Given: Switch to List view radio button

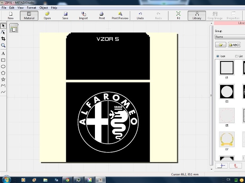Looking at the screenshot, I should pyautogui.click(x=236, y=56).
